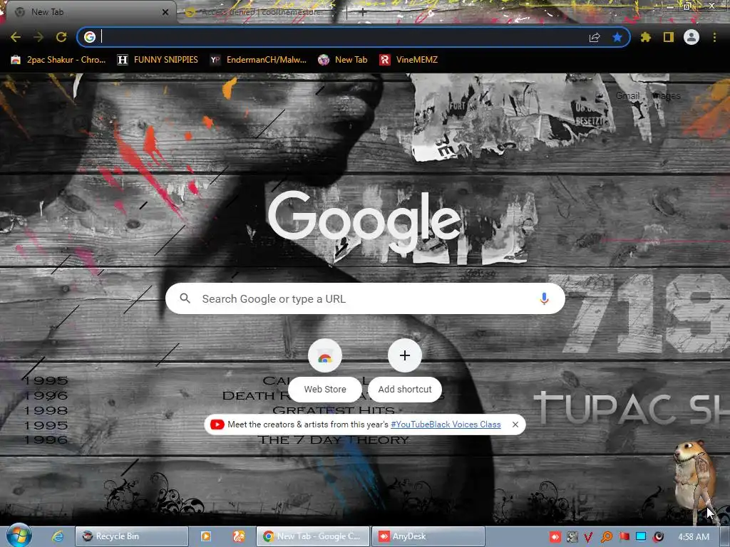Image resolution: width=730 pixels, height=547 pixels.
Task: Switch to the Access denied coolthemestore tab
Action: point(263,12)
